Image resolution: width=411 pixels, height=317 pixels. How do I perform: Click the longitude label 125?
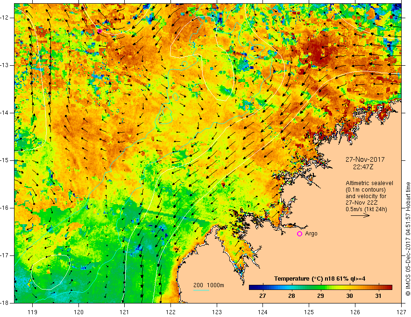tap(309, 312)
